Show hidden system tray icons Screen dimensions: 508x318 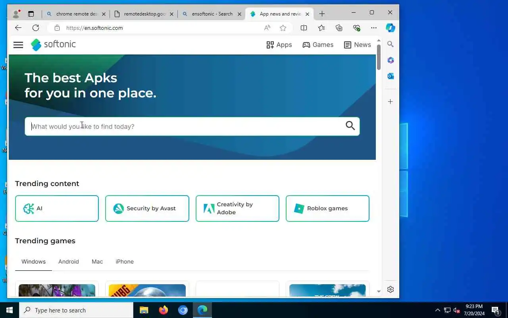438,310
